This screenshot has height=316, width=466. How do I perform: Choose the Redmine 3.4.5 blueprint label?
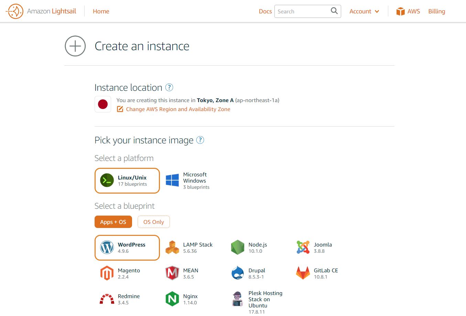coord(129,299)
